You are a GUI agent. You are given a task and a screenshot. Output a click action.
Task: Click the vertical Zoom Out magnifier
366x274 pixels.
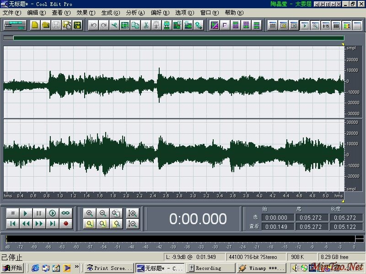[133, 224]
